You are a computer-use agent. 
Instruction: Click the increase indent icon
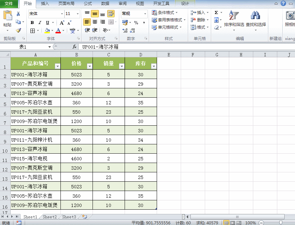pyautogui.click(x=95, y=30)
